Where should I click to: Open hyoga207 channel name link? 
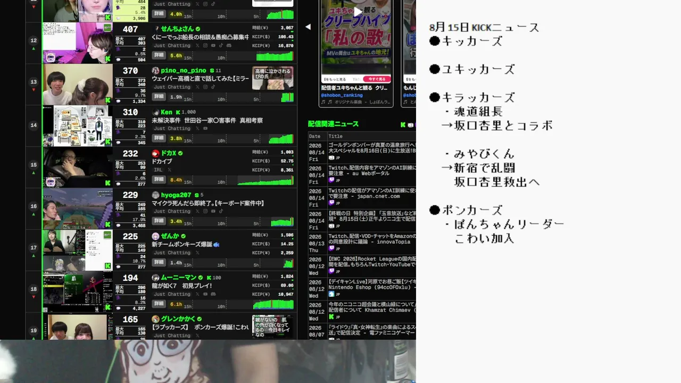pyautogui.click(x=176, y=195)
